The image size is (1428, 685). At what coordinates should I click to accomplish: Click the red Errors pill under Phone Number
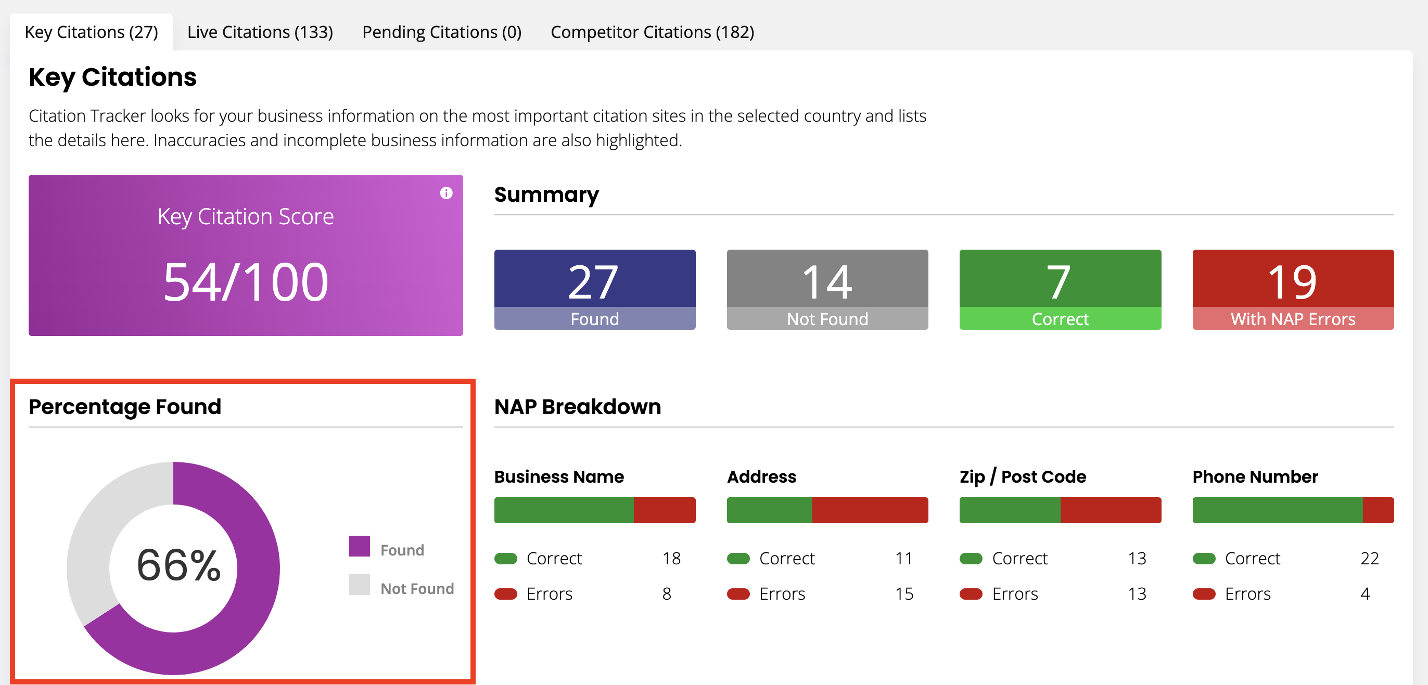click(x=1204, y=593)
